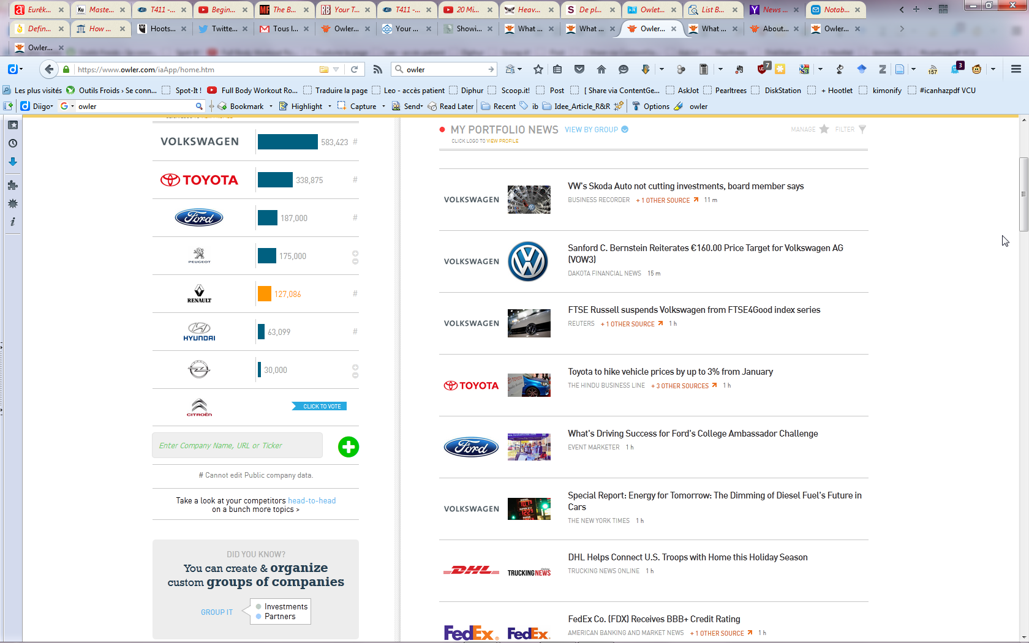Image resolution: width=1029 pixels, height=643 pixels.
Task: Open the Toyota hike vehicle prices article
Action: [x=670, y=372]
